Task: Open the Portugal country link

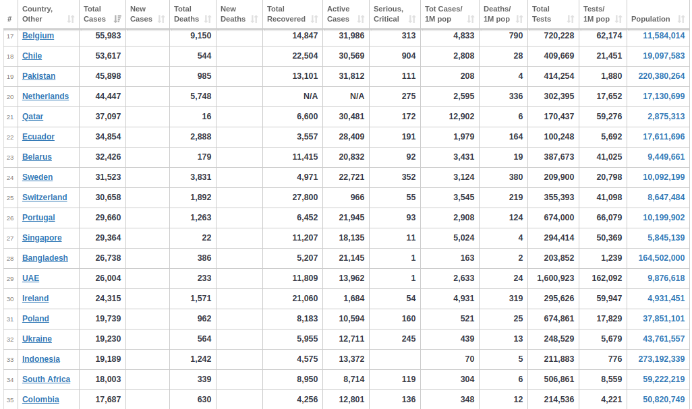Action: coord(38,218)
